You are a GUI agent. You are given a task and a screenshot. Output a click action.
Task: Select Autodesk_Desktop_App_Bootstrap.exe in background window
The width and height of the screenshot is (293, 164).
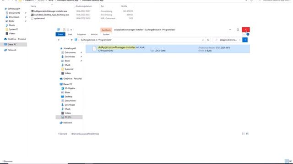click(x=52, y=15)
